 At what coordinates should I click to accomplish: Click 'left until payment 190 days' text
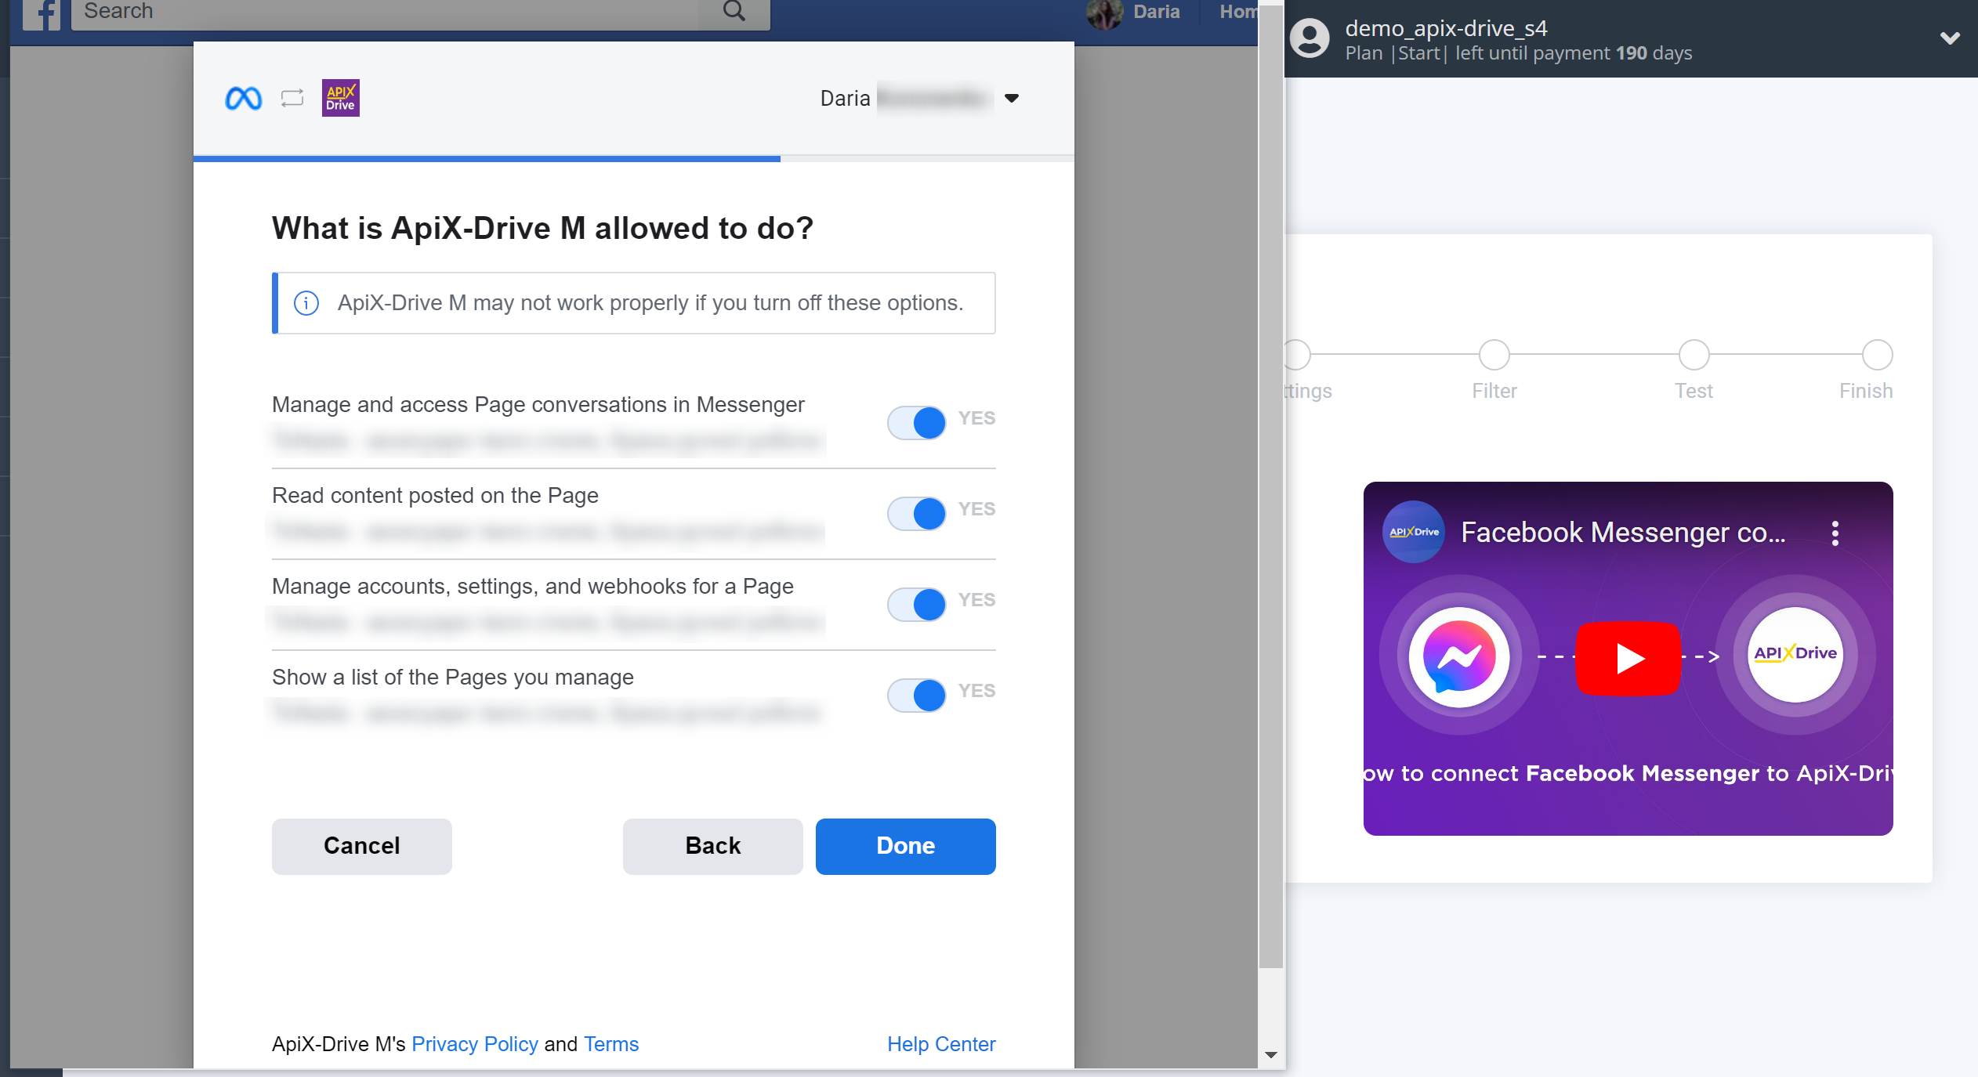click(x=1574, y=53)
